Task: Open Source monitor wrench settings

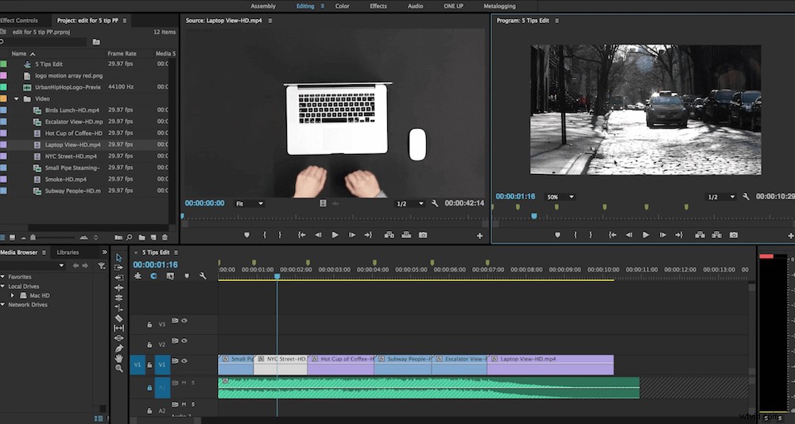Action: 435,203
